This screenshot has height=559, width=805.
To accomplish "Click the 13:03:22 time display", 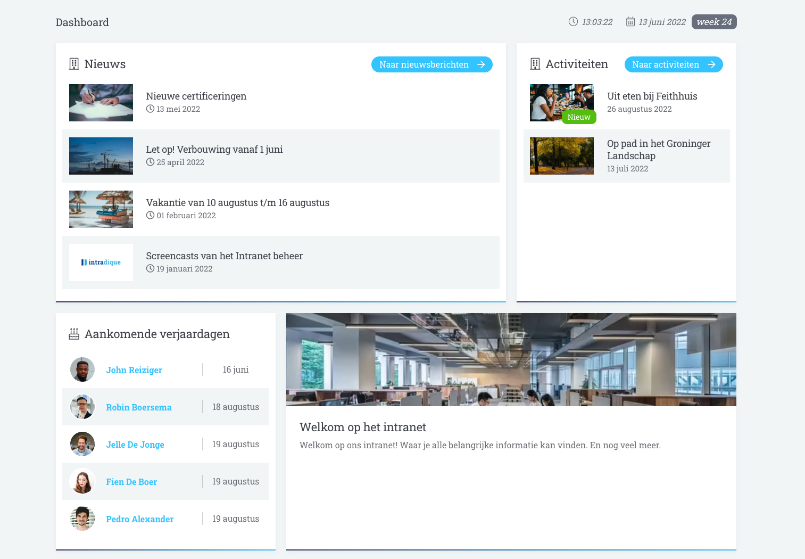I will 597,22.
